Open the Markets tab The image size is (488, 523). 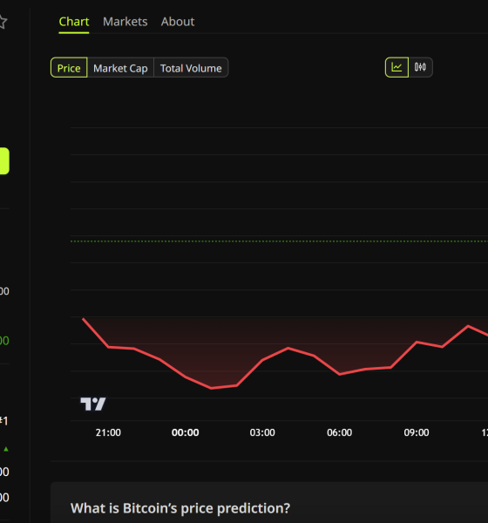click(125, 22)
